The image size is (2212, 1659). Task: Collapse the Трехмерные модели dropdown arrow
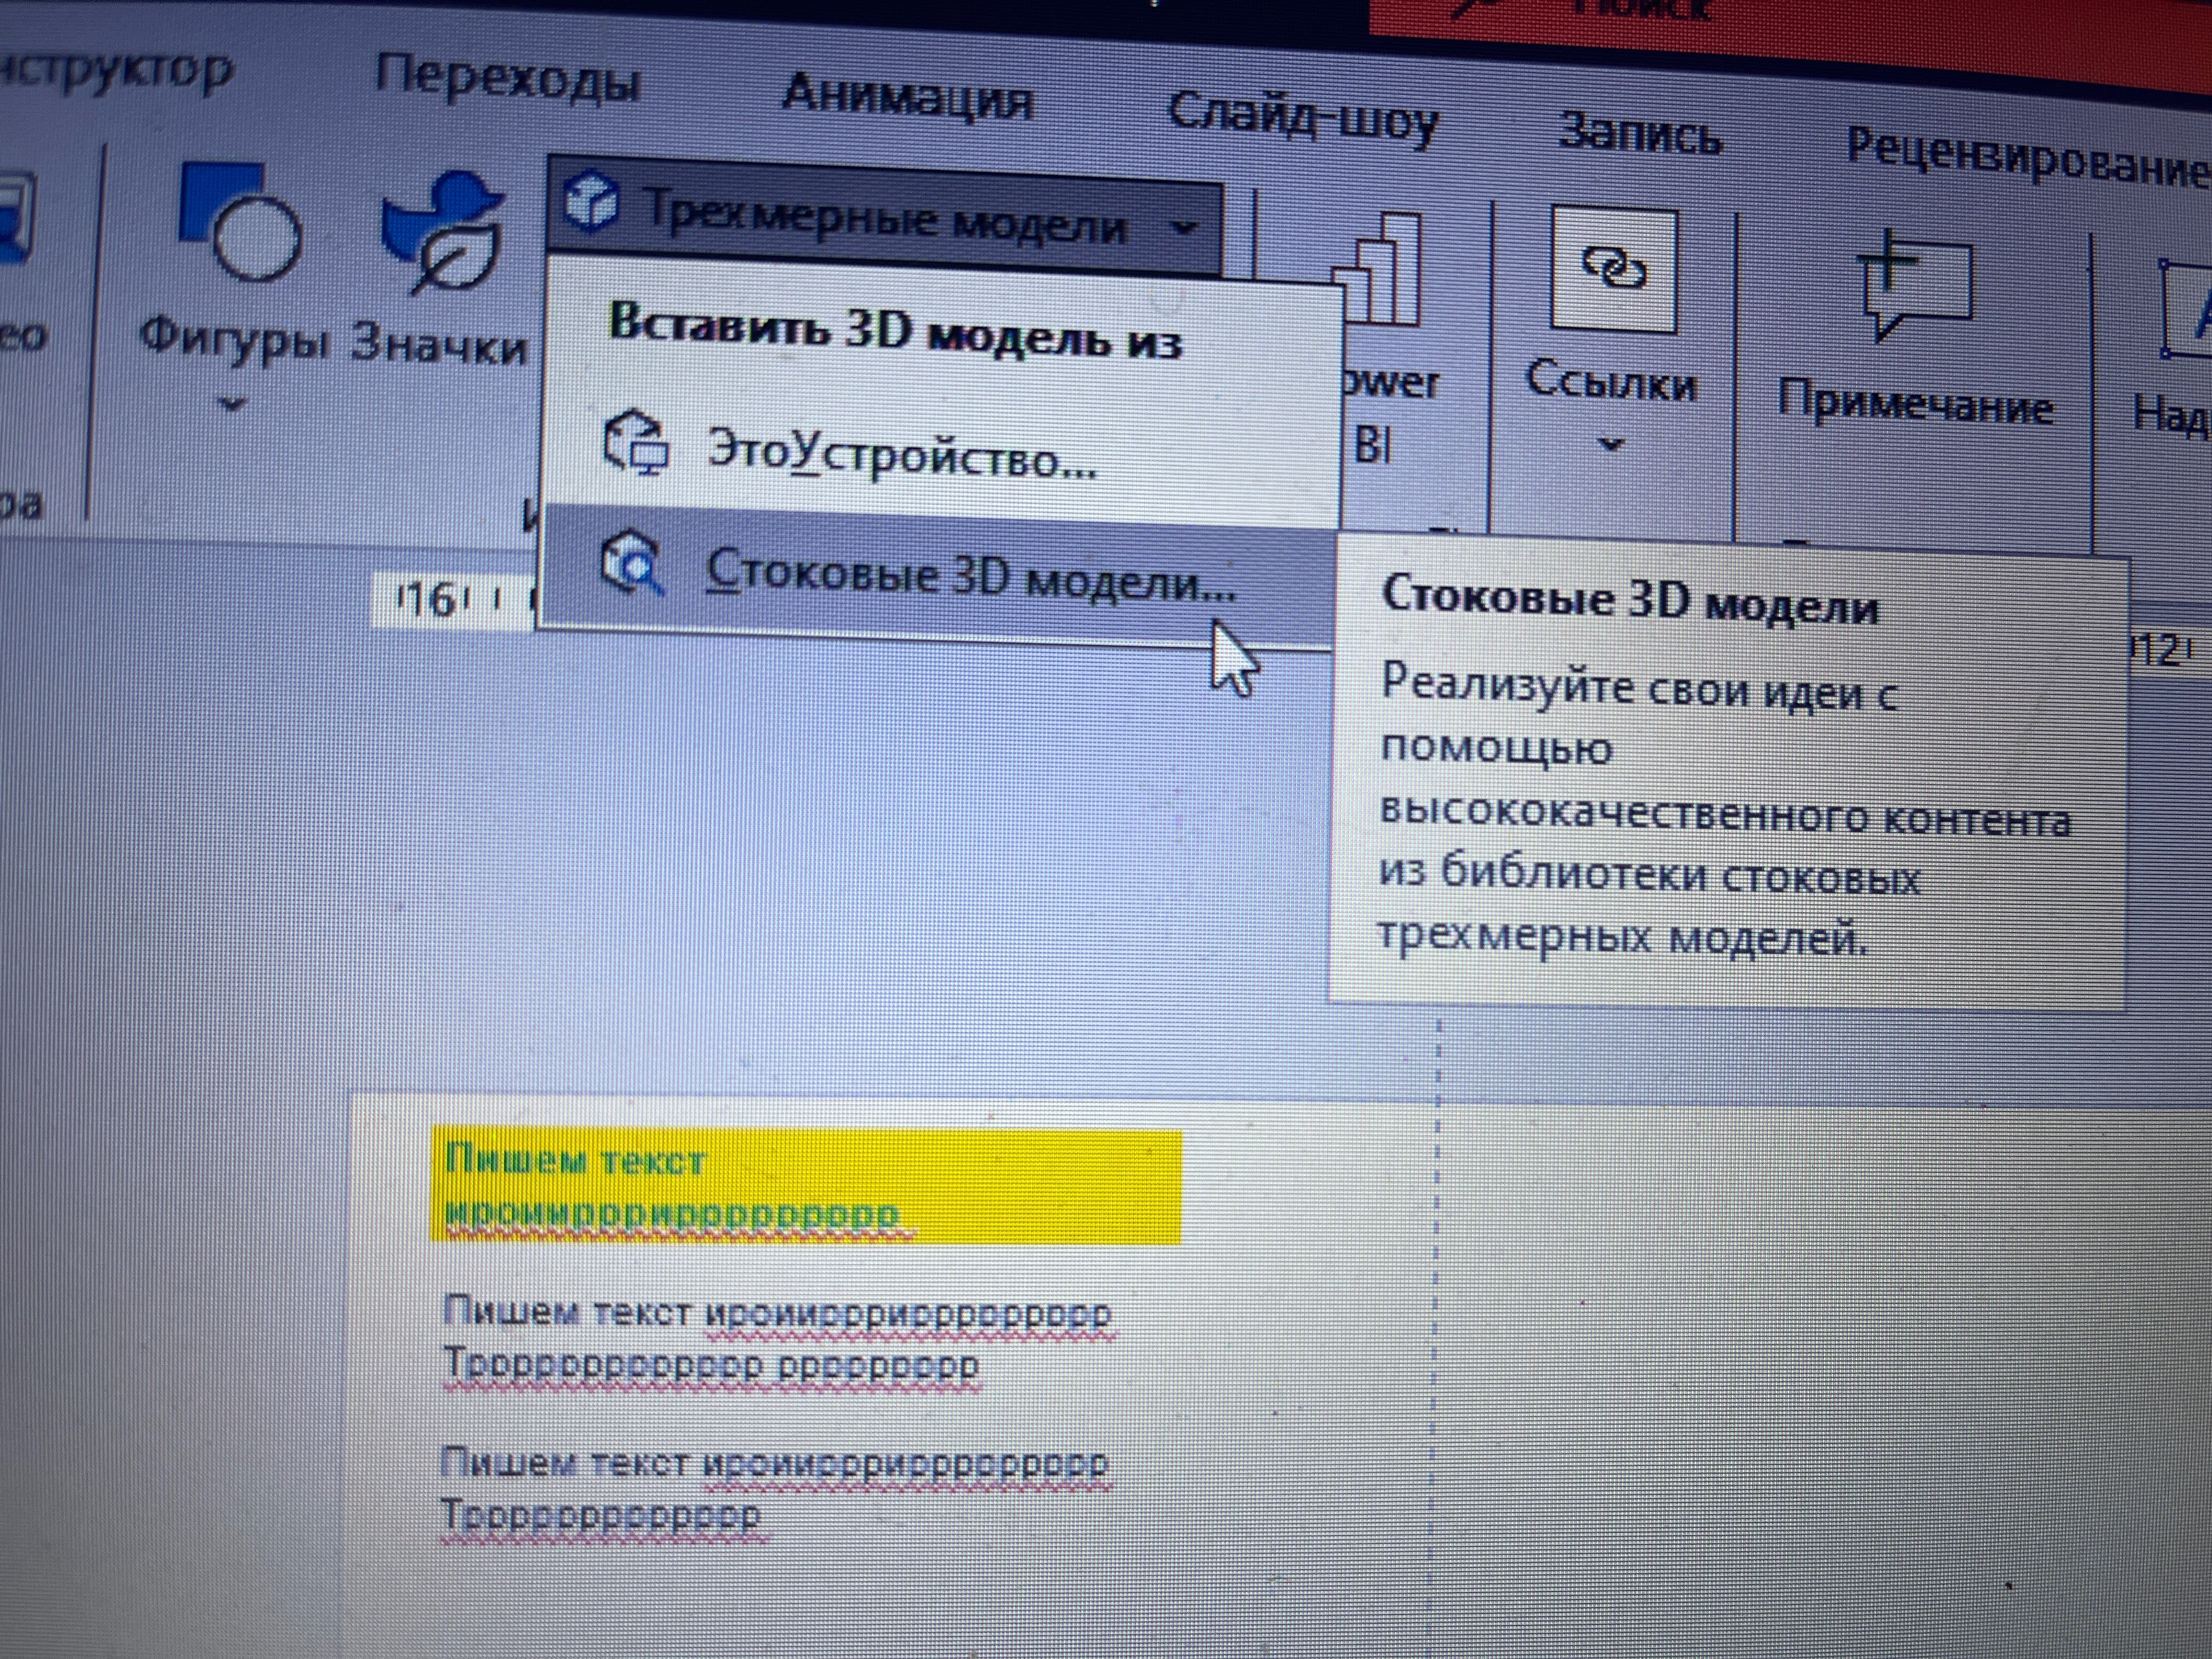click(x=1183, y=228)
